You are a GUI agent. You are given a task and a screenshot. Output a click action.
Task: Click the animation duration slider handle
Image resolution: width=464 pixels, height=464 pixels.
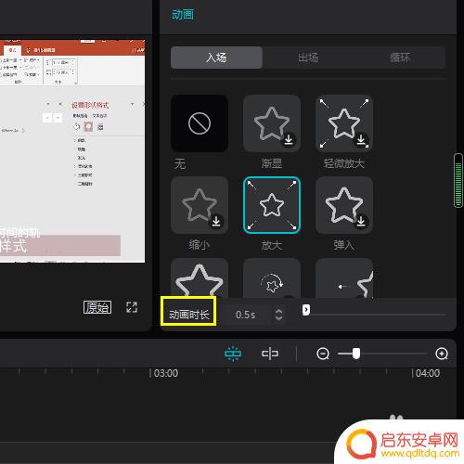coord(306,310)
